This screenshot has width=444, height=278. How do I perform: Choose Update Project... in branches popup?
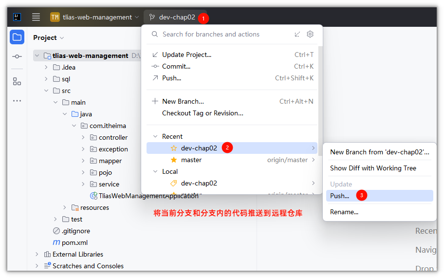tap(232, 55)
